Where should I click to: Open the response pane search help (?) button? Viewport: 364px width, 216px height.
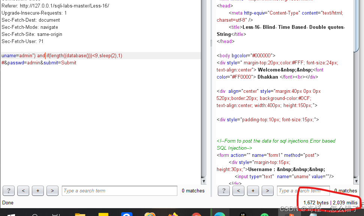tap(224, 191)
